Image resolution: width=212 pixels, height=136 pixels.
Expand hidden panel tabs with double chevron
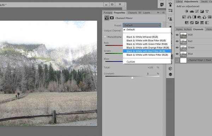pos(158,13)
